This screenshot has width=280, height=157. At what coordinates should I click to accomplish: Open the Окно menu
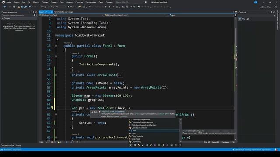(x=101, y=2)
